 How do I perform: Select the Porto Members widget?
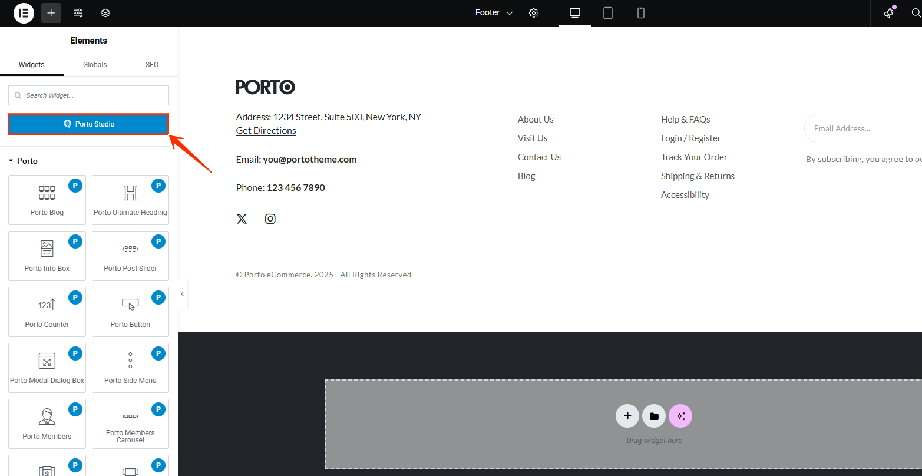click(x=47, y=424)
